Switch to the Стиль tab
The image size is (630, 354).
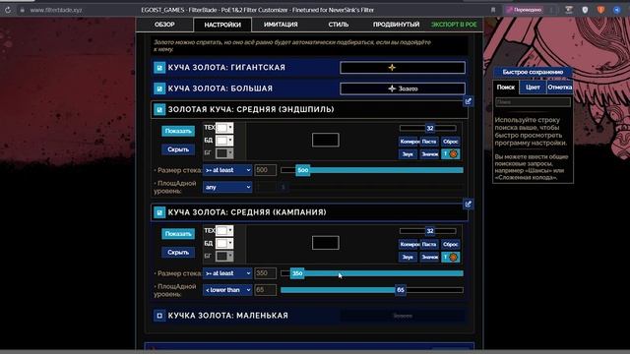[x=339, y=25]
